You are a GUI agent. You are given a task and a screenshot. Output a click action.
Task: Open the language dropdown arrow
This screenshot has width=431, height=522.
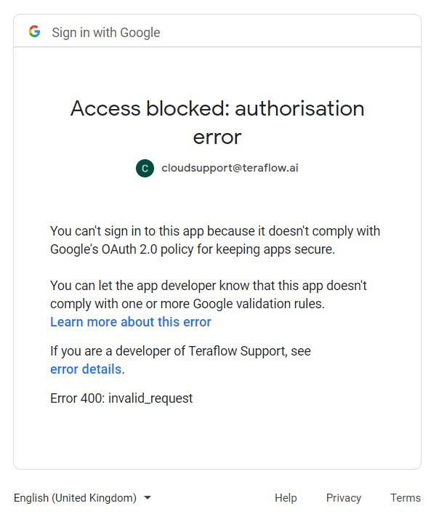coord(148,498)
